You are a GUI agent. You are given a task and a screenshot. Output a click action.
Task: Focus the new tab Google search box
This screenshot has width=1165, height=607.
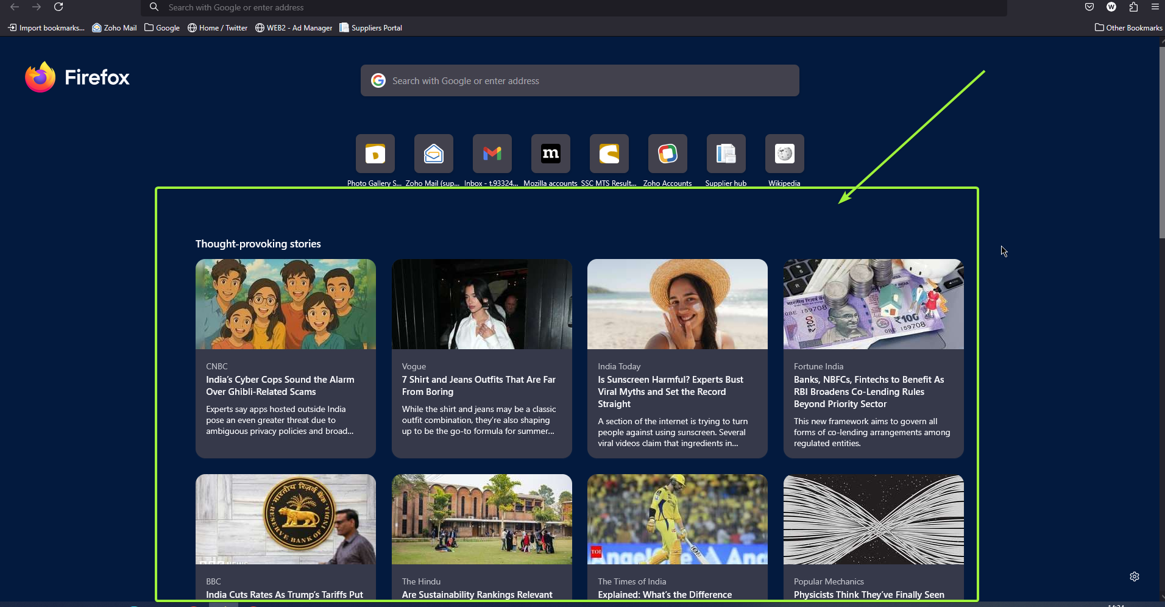pos(580,80)
